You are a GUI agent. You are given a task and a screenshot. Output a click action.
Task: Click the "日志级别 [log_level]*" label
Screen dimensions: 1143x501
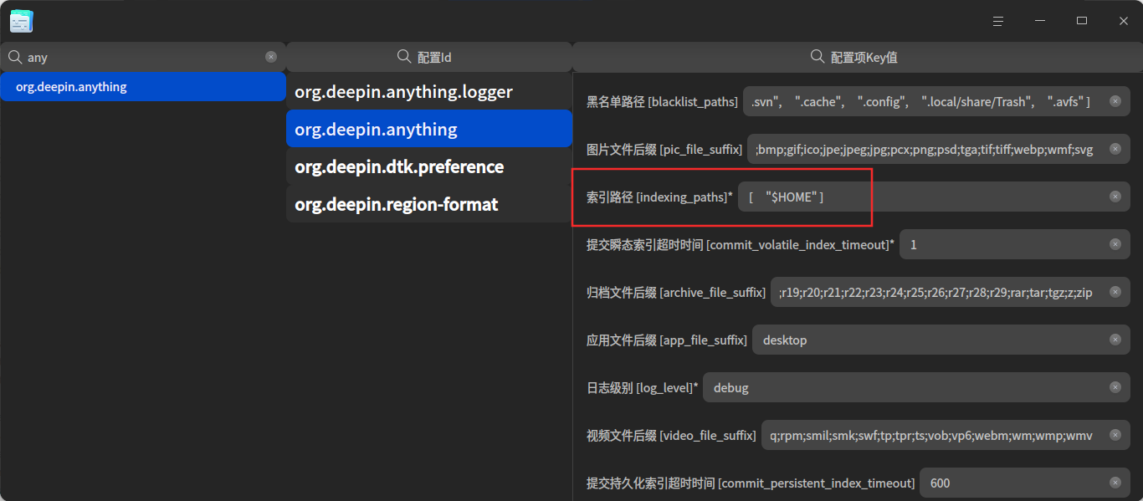click(642, 388)
